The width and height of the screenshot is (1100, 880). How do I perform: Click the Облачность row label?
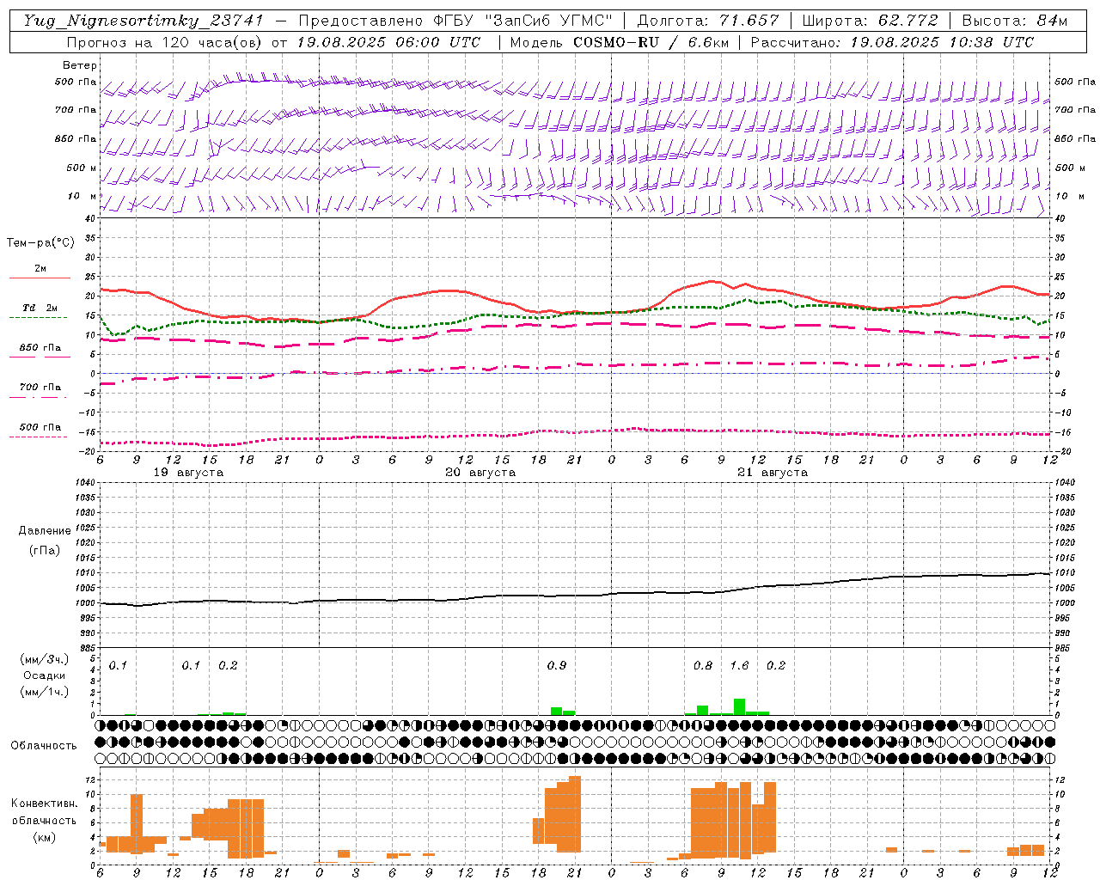pos(44,746)
